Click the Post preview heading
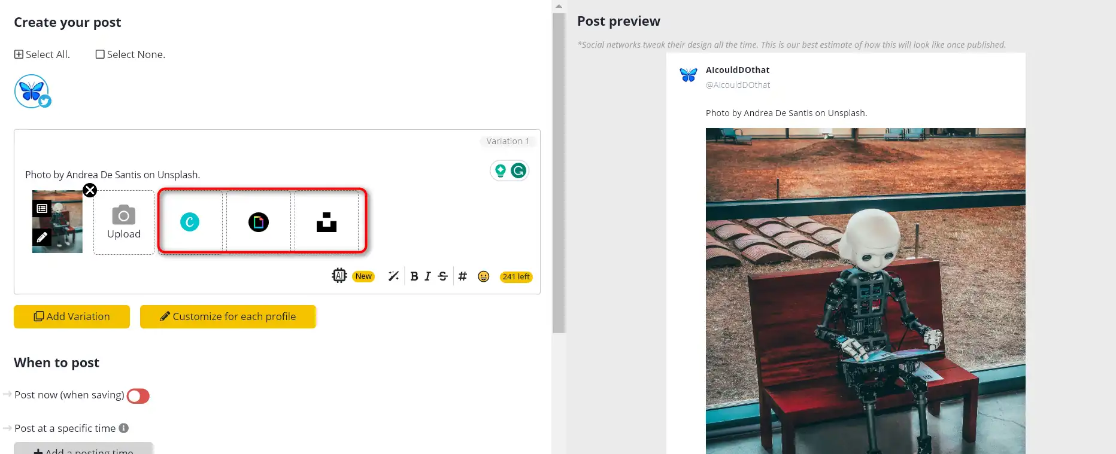Screen dimensions: 1116x454 [x=618, y=22]
